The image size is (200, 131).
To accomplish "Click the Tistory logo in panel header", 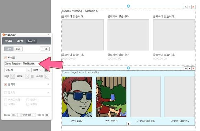I will (x=9, y=35).
